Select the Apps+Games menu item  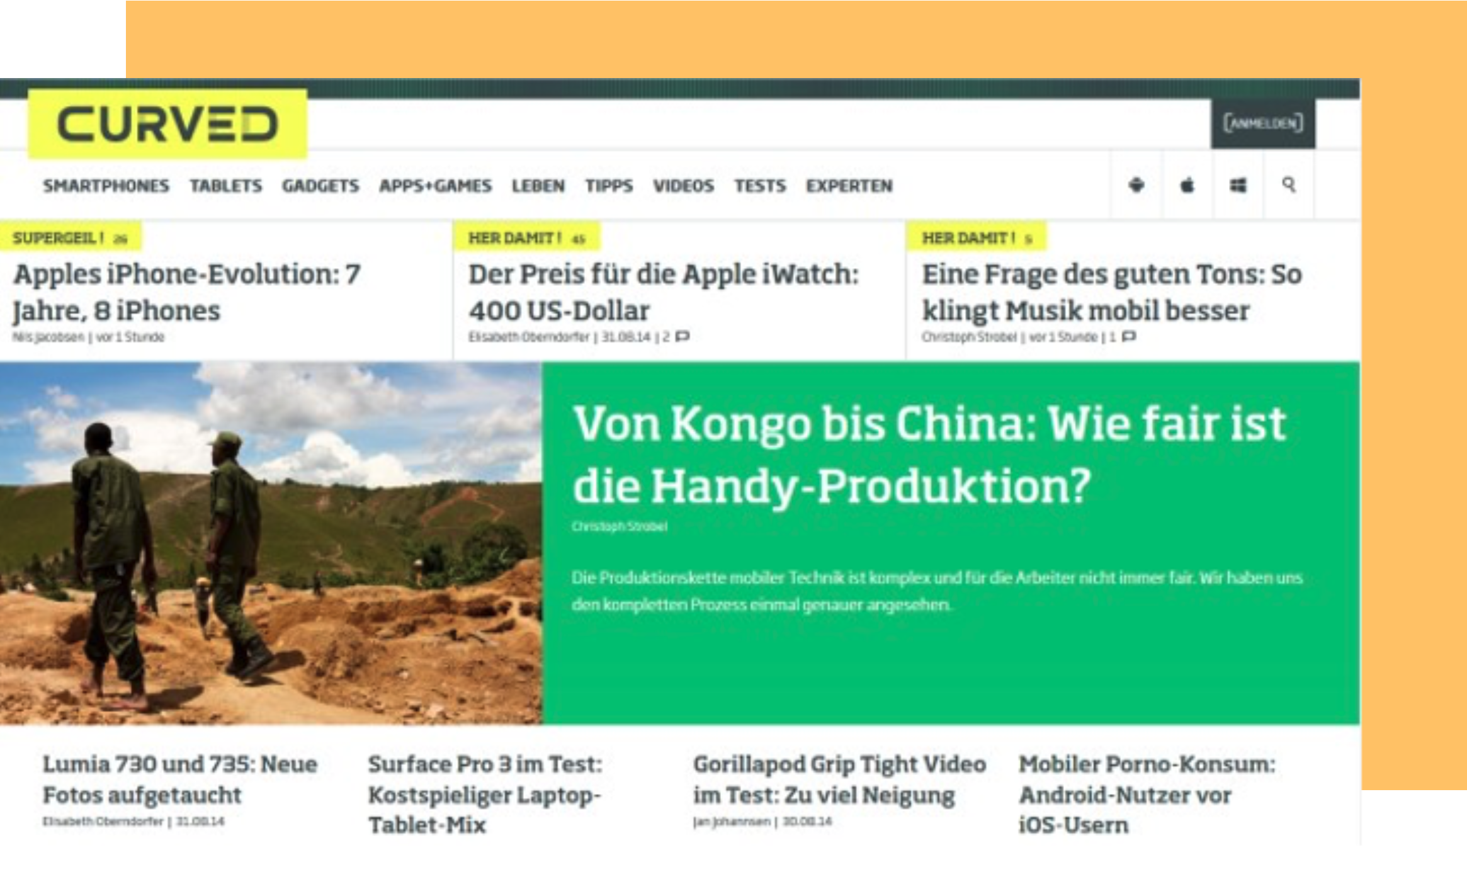pos(435,186)
